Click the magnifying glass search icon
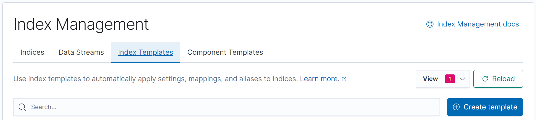536x120 pixels. pos(22,107)
